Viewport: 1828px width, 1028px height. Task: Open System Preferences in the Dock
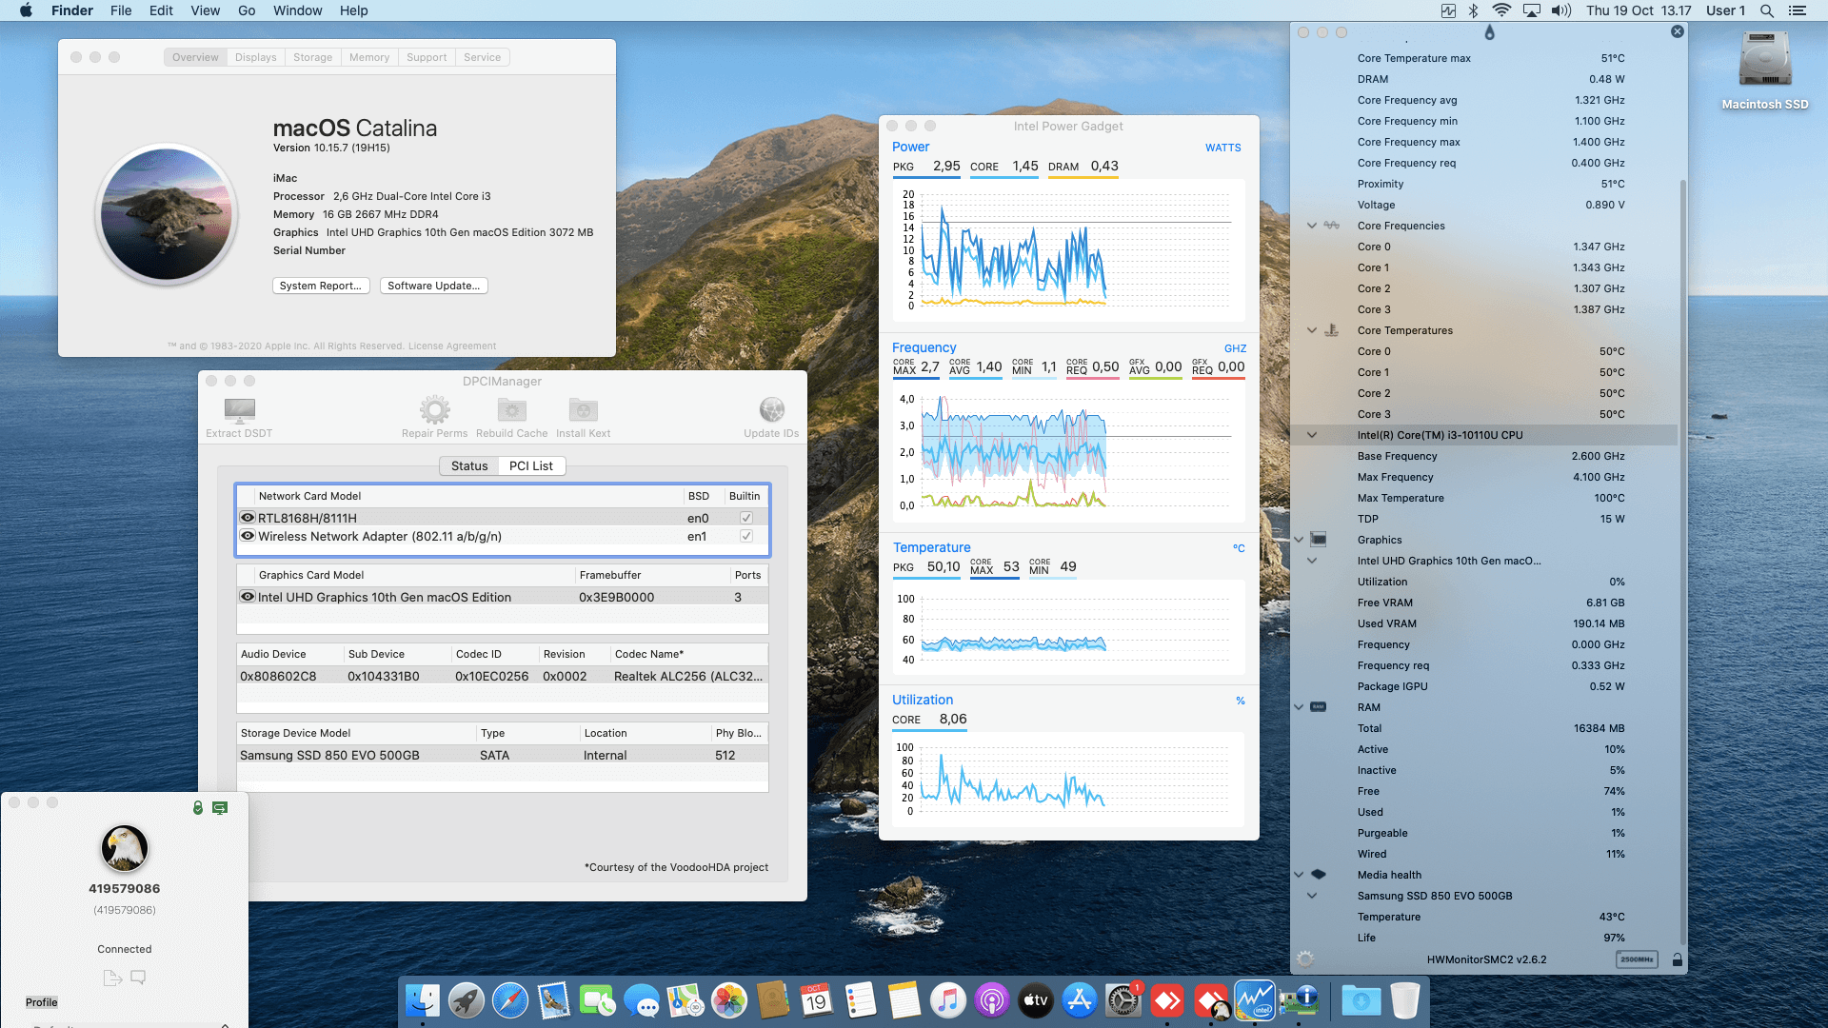pos(1123,1001)
